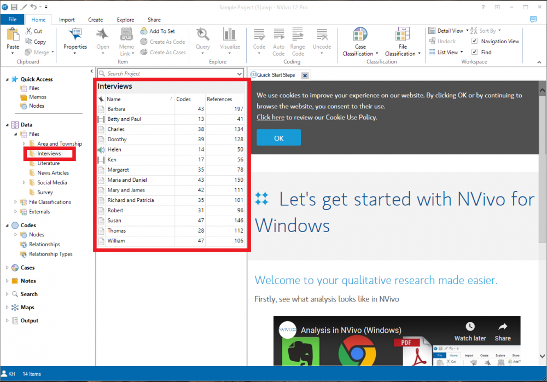The image size is (547, 382).
Task: Select the Maria and Daniel interview
Action: [x=171, y=180]
